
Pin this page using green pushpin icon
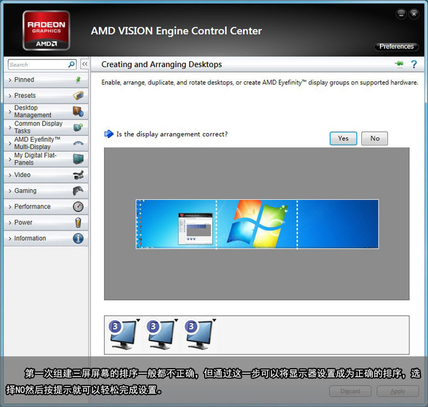coord(399,64)
